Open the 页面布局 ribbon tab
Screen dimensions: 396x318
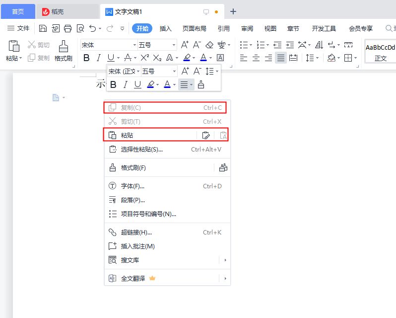click(x=194, y=28)
